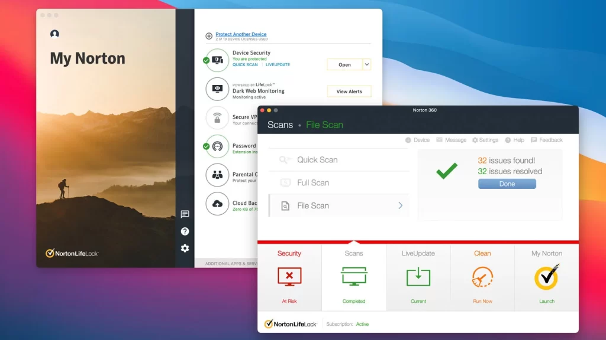Viewport: 606px width, 340px height.
Task: Switch to the My Norton tab
Action: point(546,277)
